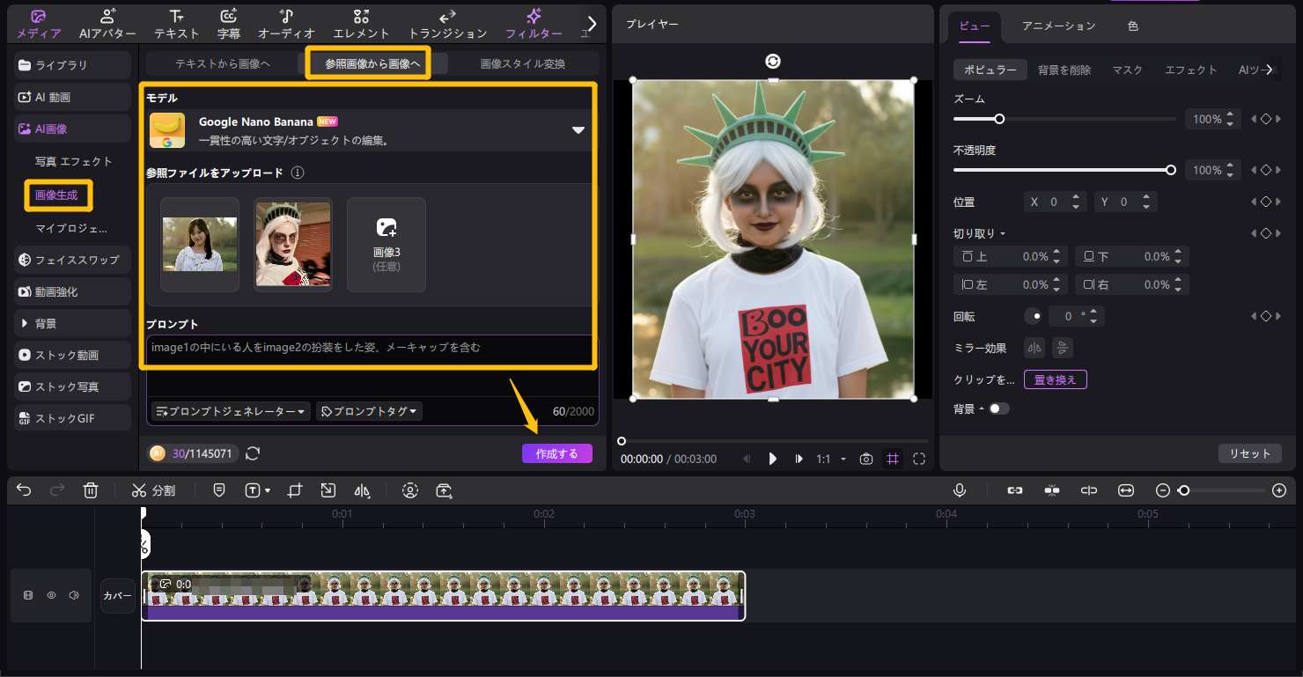Click the scissors split icon labeled 分割
Image resolution: width=1303 pixels, height=677 pixels.
point(153,490)
